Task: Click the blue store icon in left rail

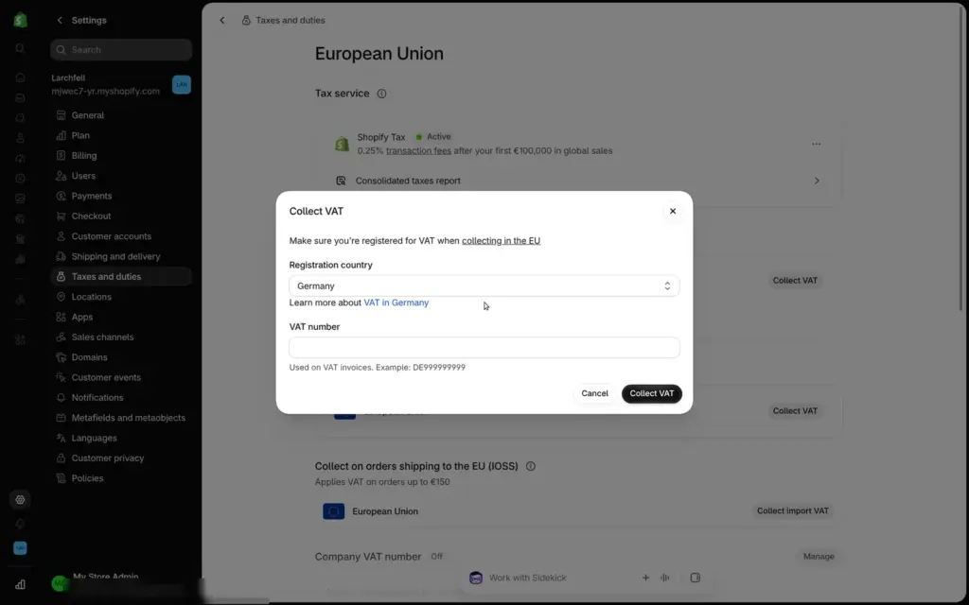Action: (x=21, y=548)
